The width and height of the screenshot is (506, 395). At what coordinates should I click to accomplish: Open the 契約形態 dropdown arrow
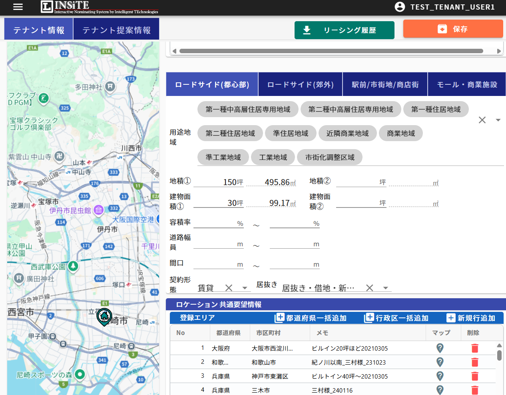245,288
